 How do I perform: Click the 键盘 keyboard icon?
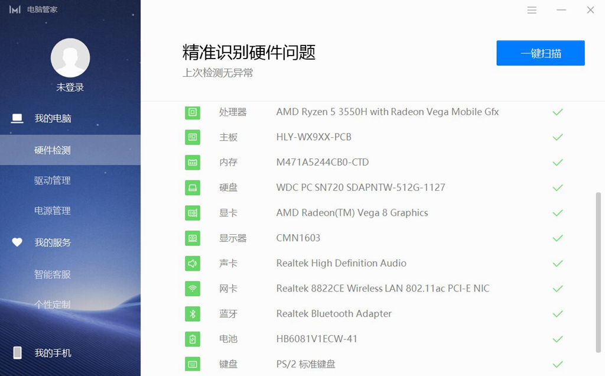pos(192,364)
